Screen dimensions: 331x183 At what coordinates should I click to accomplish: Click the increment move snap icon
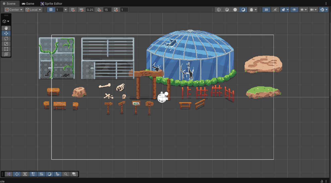pos(82,10)
